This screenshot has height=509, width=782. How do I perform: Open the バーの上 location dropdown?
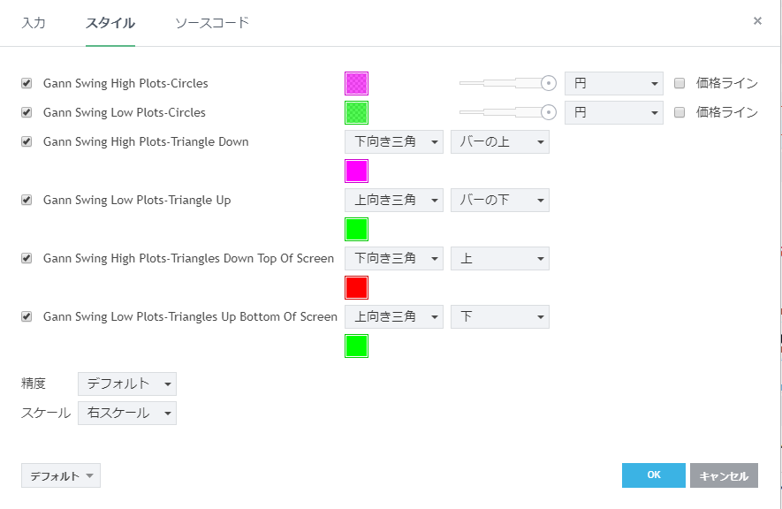pyautogui.click(x=499, y=142)
